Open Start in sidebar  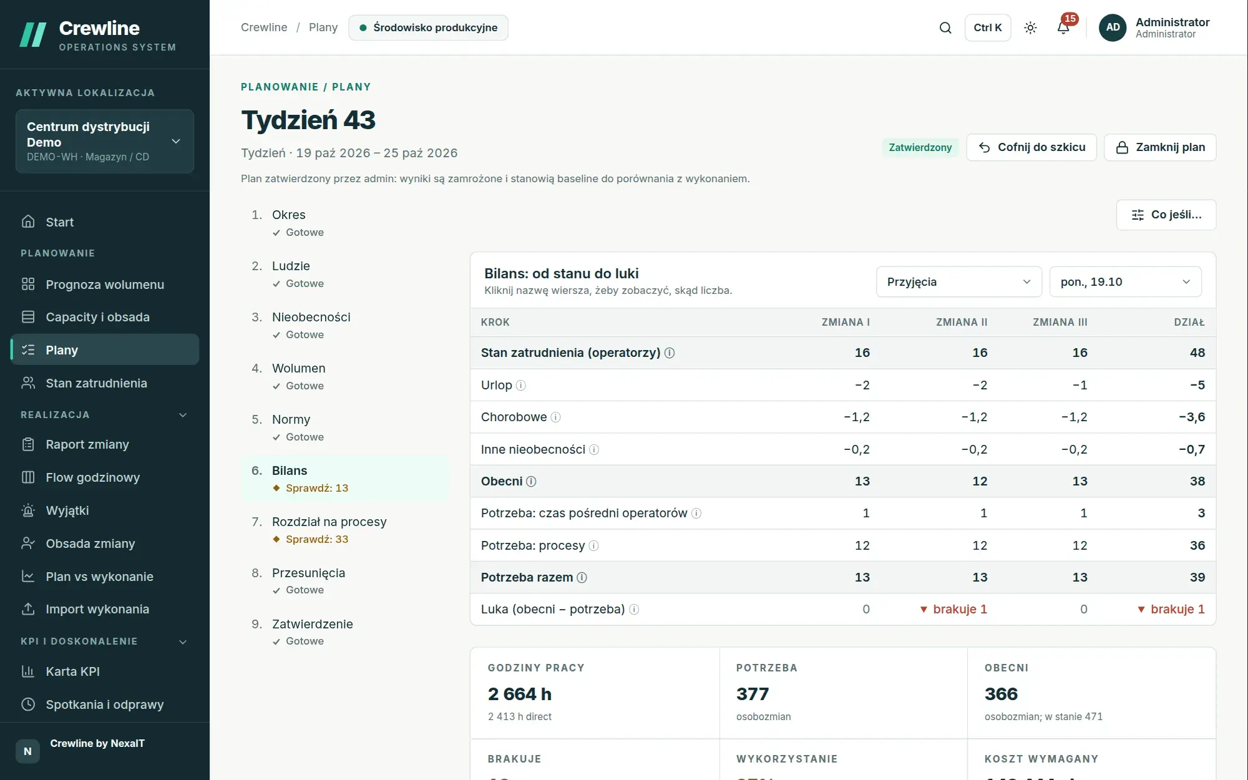click(105, 222)
